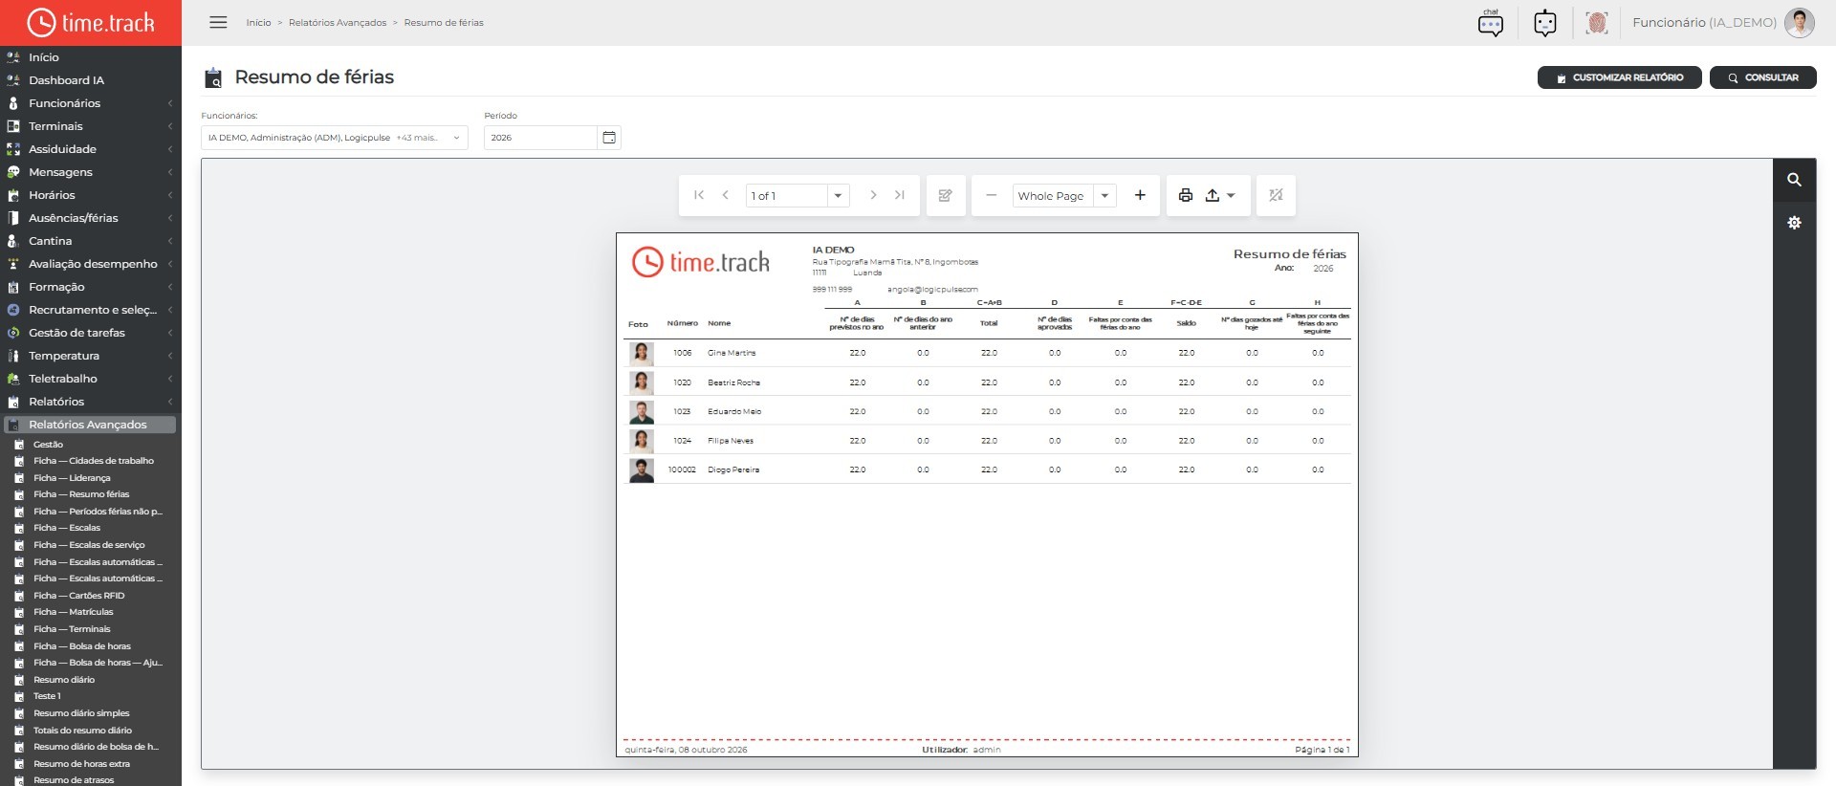Open the user profile avatar

[1799, 23]
